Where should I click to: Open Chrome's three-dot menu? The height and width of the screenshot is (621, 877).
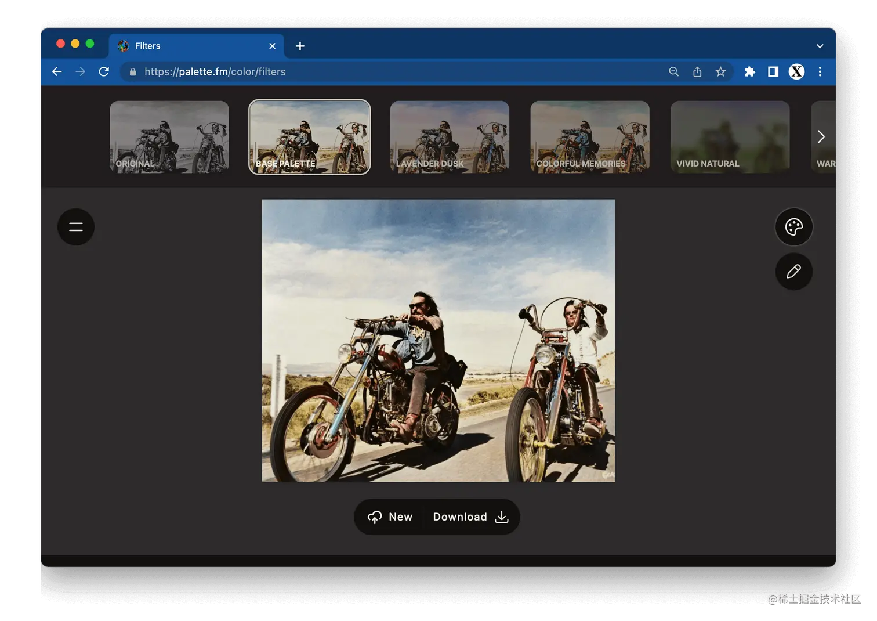coord(820,71)
